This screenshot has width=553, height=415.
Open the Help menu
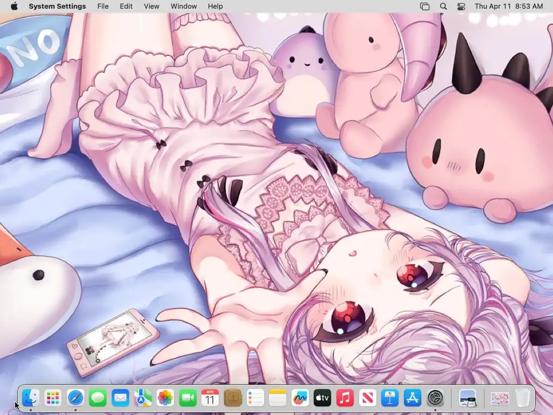tap(215, 6)
